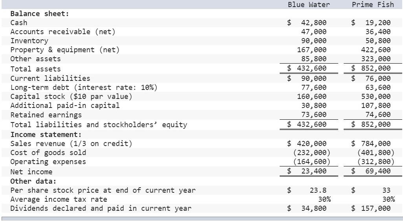Screen dimensions: 403x221
Task: Click Total liabilities and stockholders' equity label
Action: [x=99, y=125]
